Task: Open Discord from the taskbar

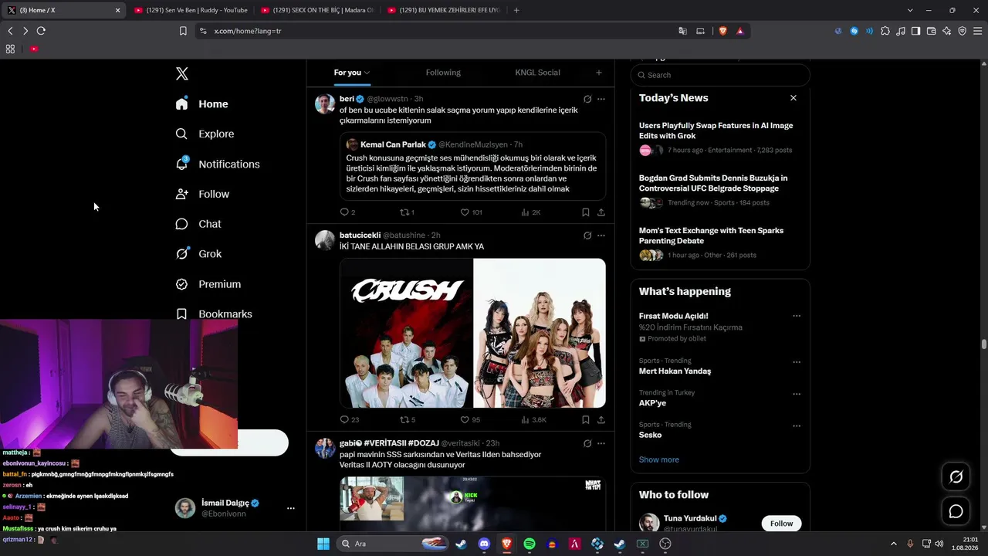Action: pos(484,544)
